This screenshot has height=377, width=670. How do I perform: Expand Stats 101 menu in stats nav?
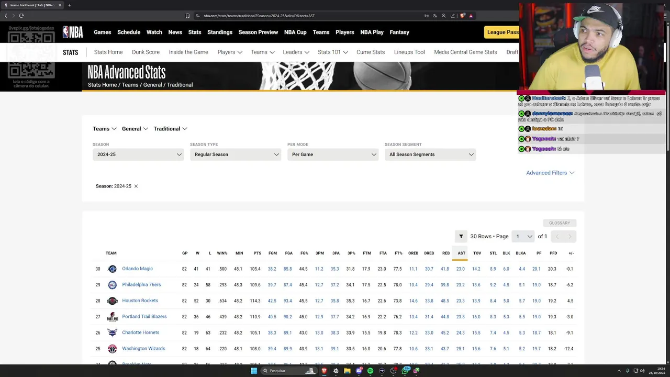click(333, 52)
